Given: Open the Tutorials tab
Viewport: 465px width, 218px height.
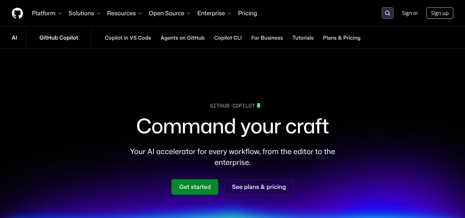Looking at the screenshot, I should tap(303, 38).
